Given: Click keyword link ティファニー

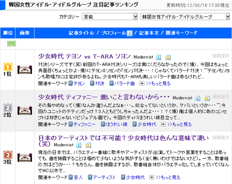Looking at the screenshot, I should [x=84, y=124].
